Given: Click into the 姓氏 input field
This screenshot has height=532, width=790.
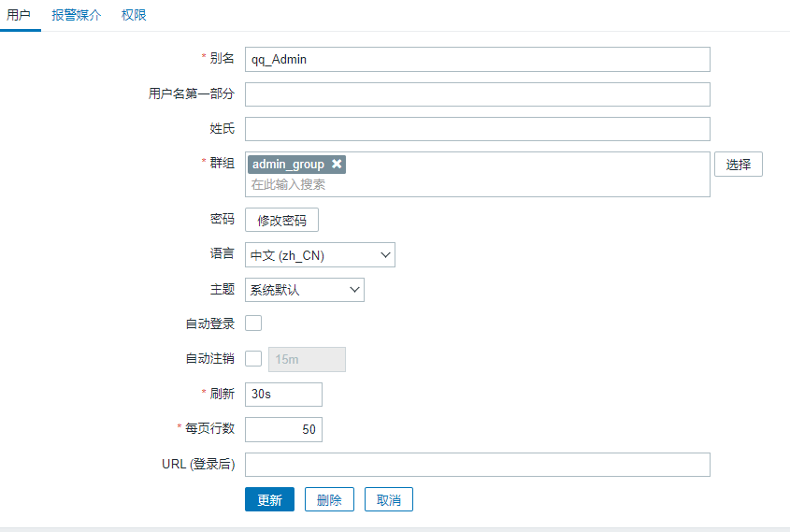Looking at the screenshot, I should click(x=477, y=129).
